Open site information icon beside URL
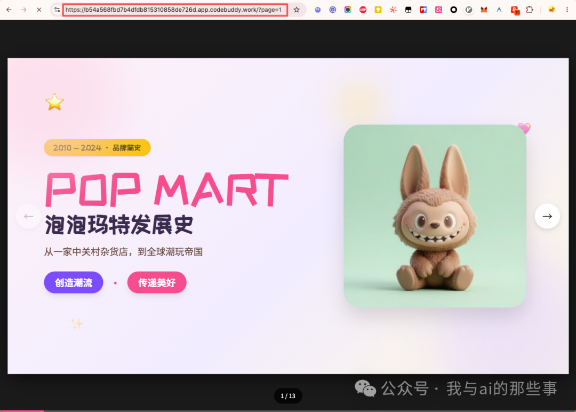The image size is (576, 412). pyautogui.click(x=57, y=10)
